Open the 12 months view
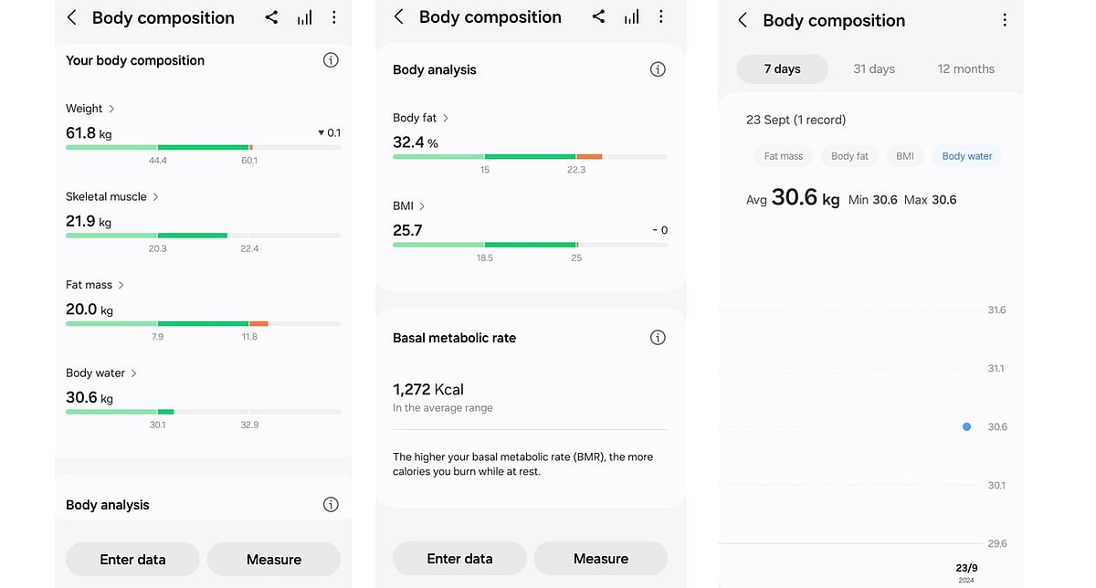Image resolution: width=1096 pixels, height=588 pixels. point(965,68)
